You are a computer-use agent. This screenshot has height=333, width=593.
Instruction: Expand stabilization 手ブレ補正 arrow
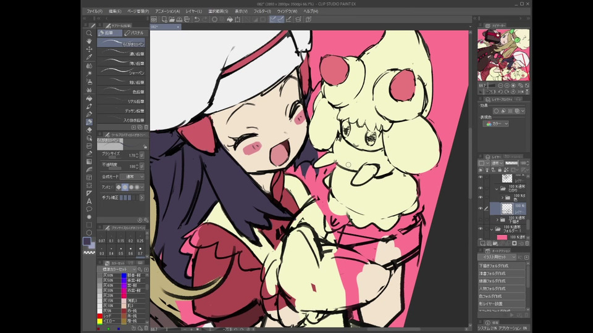point(142,197)
